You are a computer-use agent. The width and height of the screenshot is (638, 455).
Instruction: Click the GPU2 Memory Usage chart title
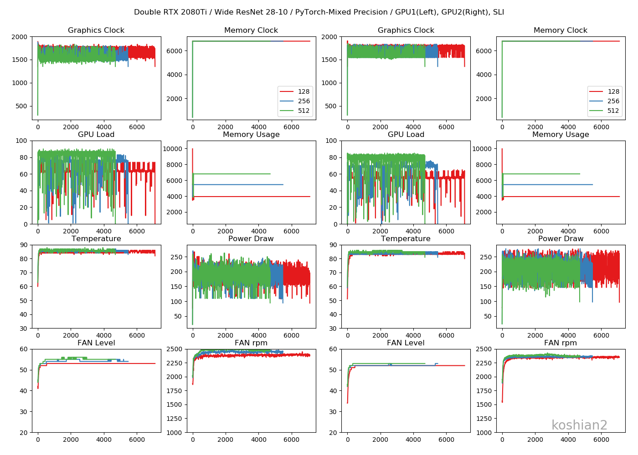point(561,135)
